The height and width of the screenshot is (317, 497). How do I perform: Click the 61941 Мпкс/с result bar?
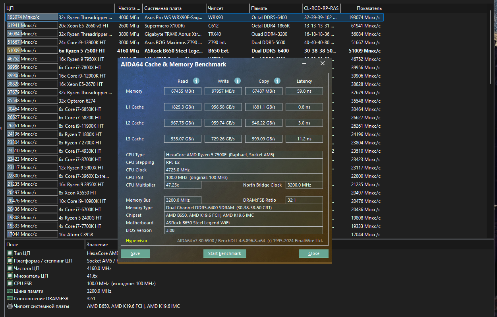click(32, 25)
